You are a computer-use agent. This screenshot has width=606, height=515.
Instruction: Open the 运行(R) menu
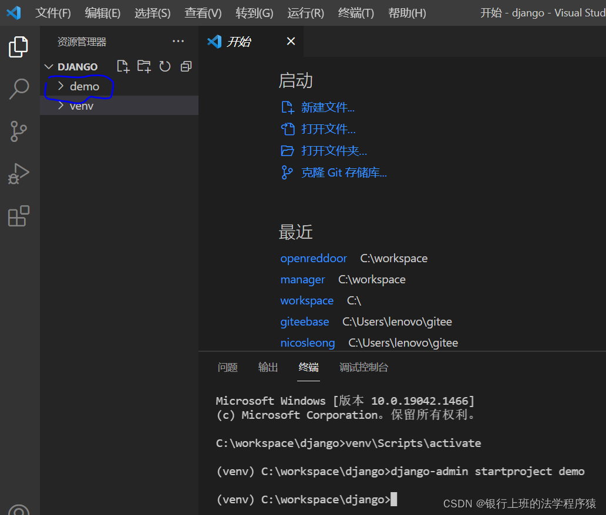click(x=306, y=13)
